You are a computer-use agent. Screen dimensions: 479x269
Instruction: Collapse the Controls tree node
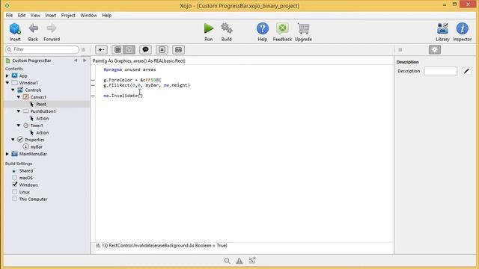pos(13,90)
